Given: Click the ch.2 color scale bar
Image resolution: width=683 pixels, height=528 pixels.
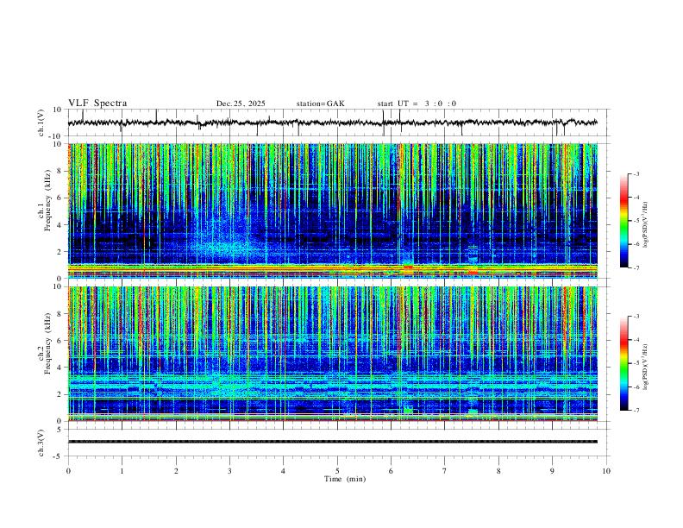Looking at the screenshot, I should pos(624,363).
